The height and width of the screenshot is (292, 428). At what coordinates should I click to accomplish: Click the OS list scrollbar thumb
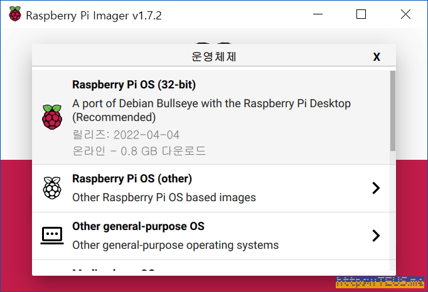pyautogui.click(x=392, y=111)
